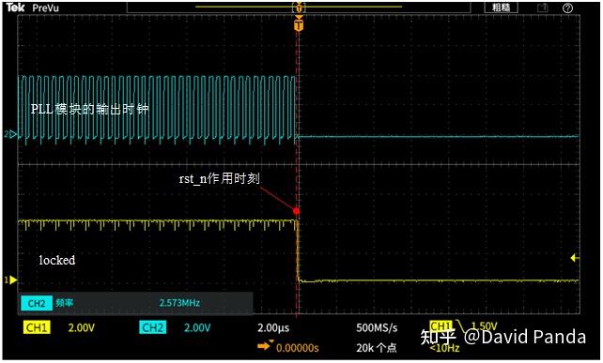603x363 pixels.
Task: Click the 1.50V trigger level readout
Action: coord(484,326)
